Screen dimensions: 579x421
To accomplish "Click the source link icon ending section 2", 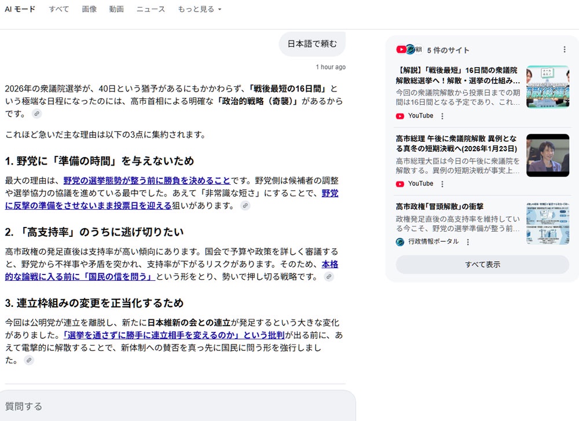I will tap(329, 277).
